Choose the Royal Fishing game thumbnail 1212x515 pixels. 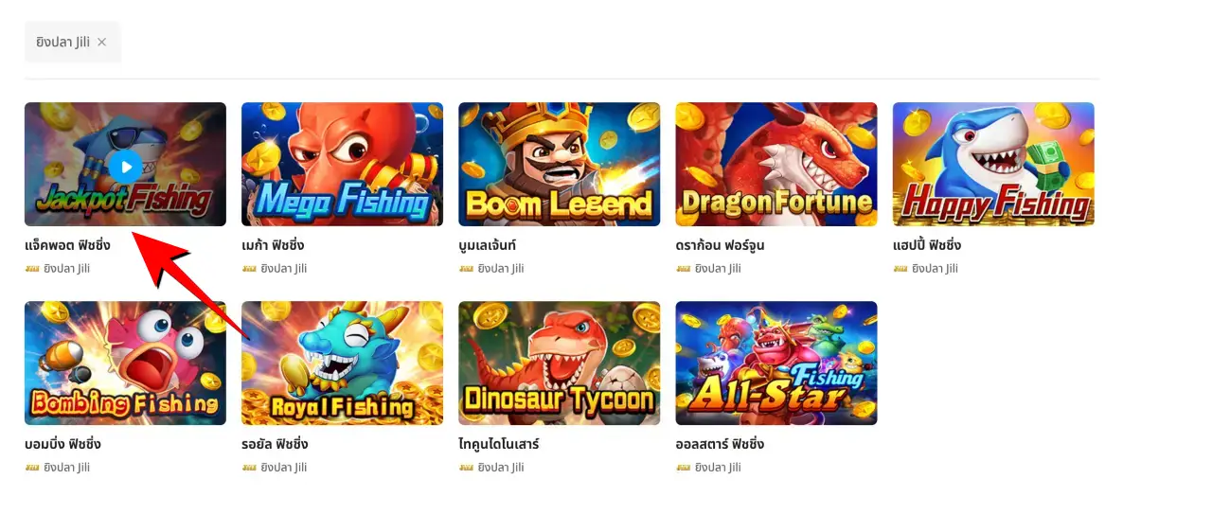tap(342, 363)
